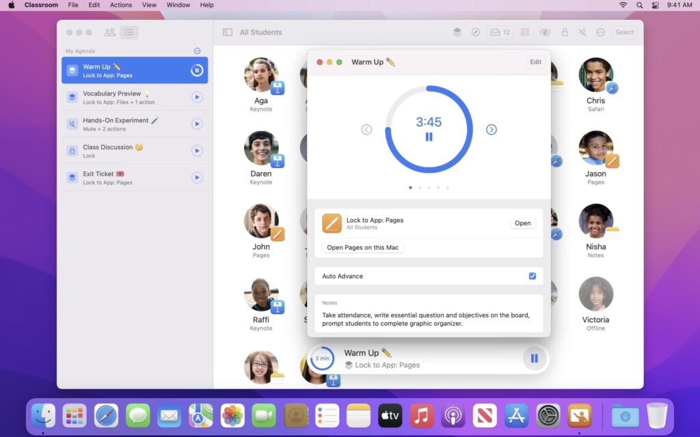Image resolution: width=700 pixels, height=437 pixels.
Task: Open the Actions menu in menu bar
Action: (121, 5)
